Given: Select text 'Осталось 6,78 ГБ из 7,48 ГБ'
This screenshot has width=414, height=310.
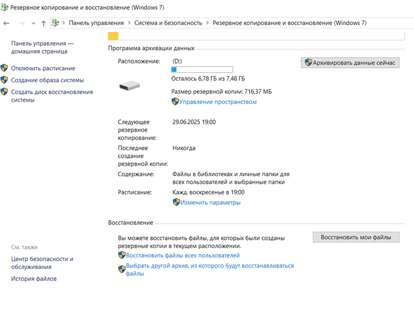Looking at the screenshot, I should 208,79.
